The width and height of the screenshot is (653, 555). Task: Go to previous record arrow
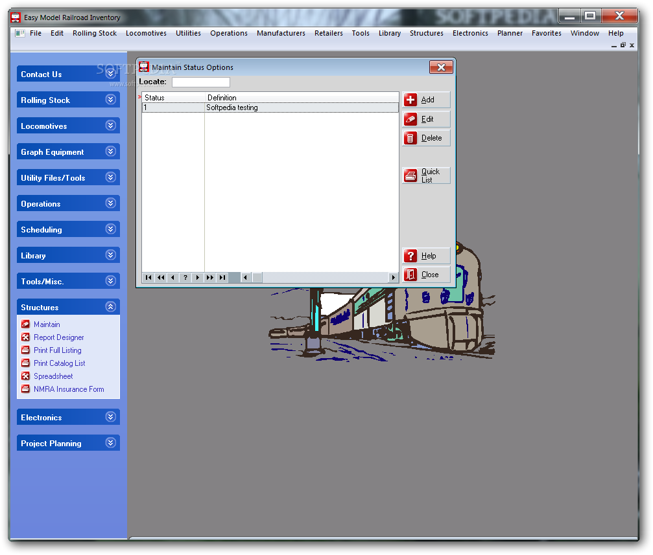(x=173, y=277)
